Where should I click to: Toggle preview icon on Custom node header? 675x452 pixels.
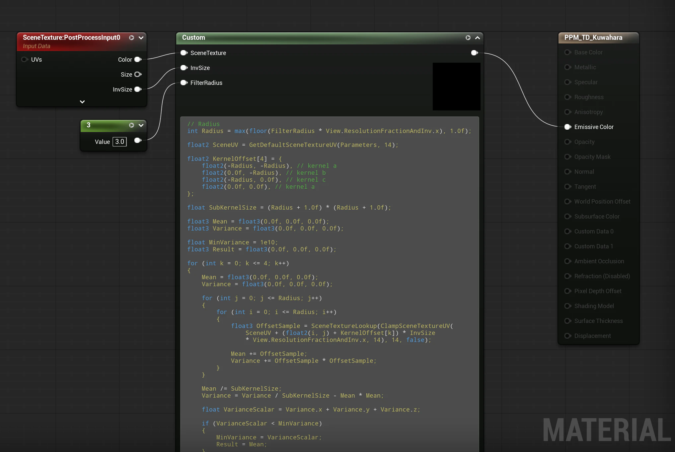(x=468, y=38)
